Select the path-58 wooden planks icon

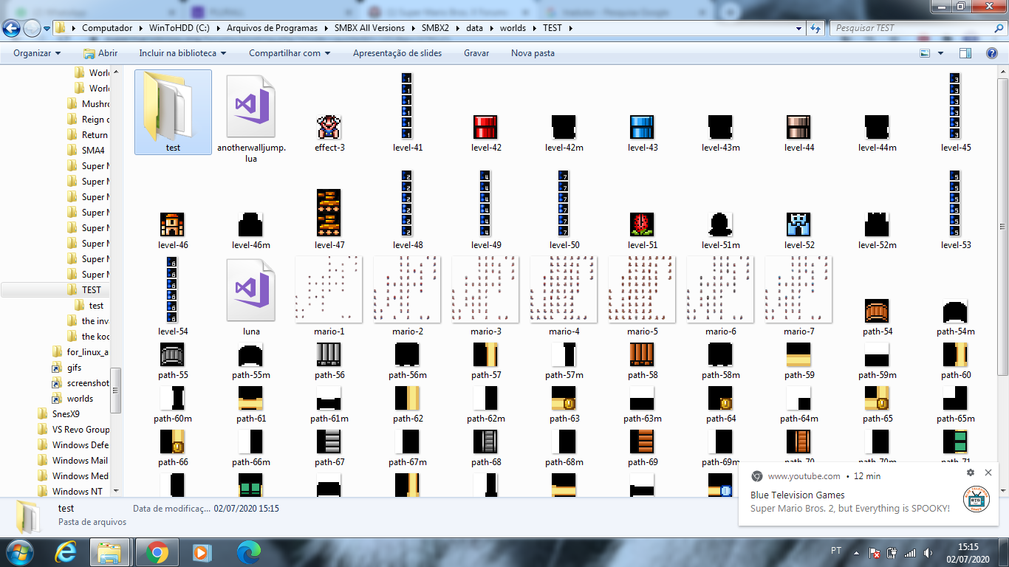click(642, 355)
